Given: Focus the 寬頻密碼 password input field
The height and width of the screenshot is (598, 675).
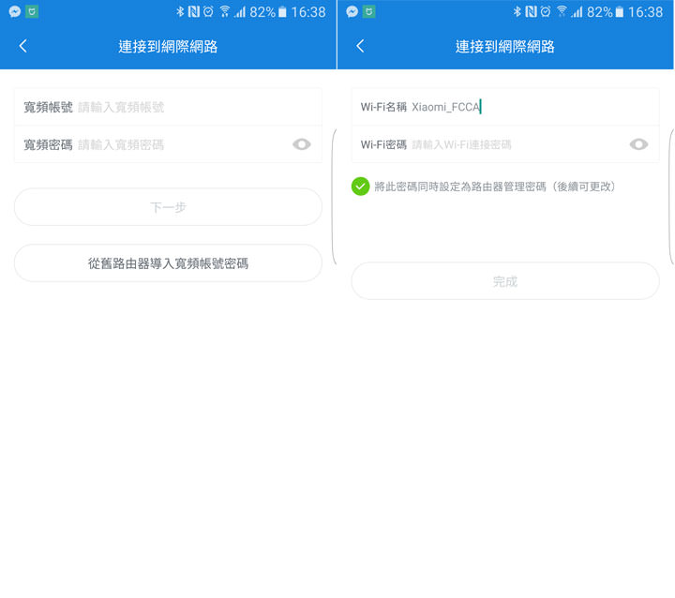Looking at the screenshot, I should point(178,144).
